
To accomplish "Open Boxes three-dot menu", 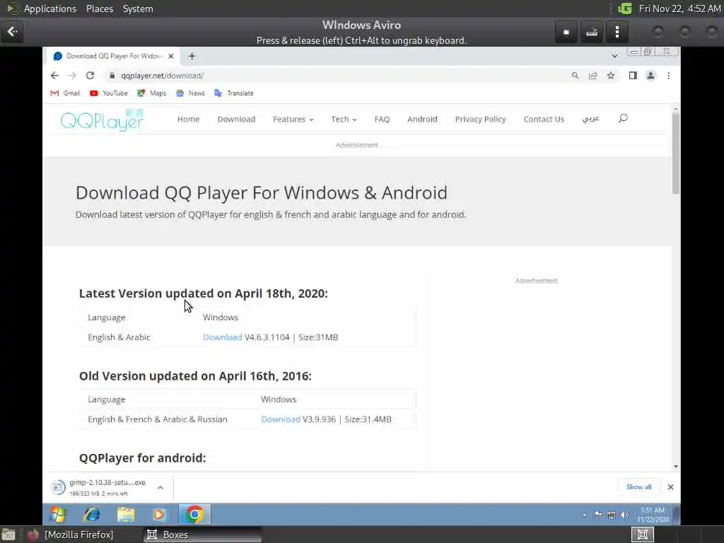I will pos(617,32).
